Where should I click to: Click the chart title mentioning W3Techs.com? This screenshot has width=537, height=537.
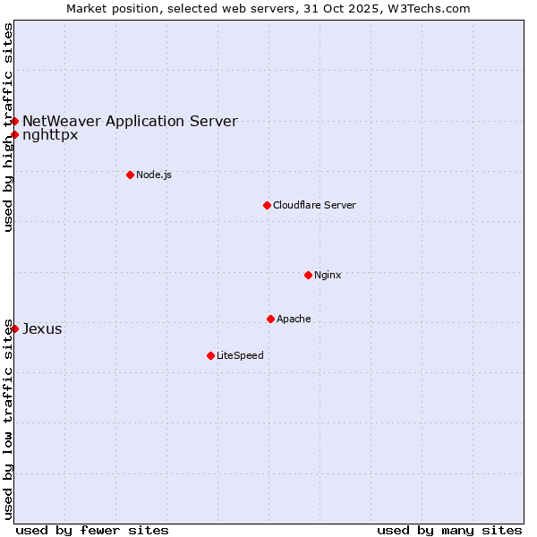268,8
